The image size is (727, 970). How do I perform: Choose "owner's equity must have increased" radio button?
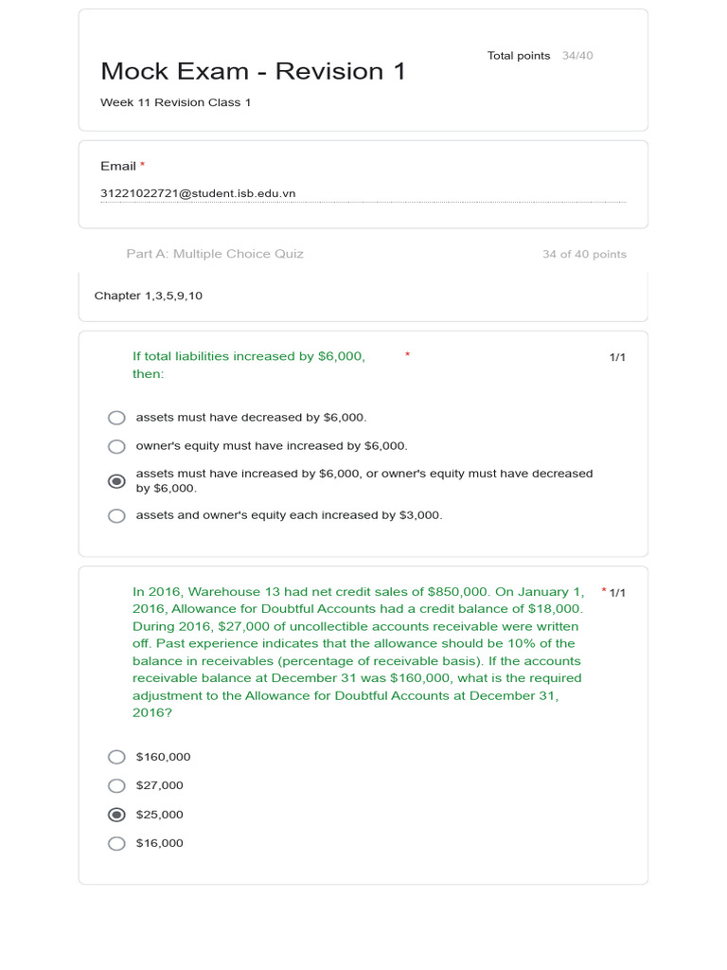tap(116, 446)
